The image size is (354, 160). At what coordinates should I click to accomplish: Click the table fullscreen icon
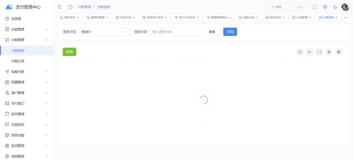(x=319, y=52)
